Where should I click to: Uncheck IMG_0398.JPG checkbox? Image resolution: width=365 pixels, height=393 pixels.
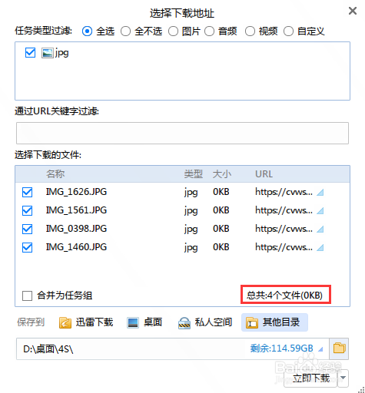coord(27,229)
